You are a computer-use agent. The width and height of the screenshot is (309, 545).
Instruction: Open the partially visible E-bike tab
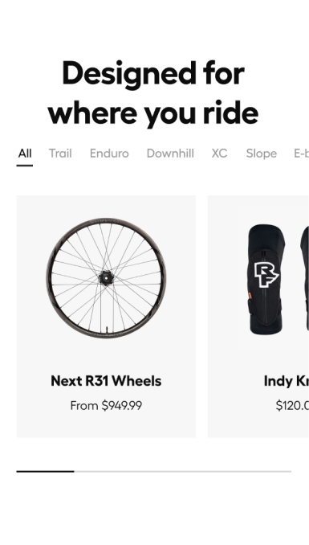pyautogui.click(x=301, y=154)
